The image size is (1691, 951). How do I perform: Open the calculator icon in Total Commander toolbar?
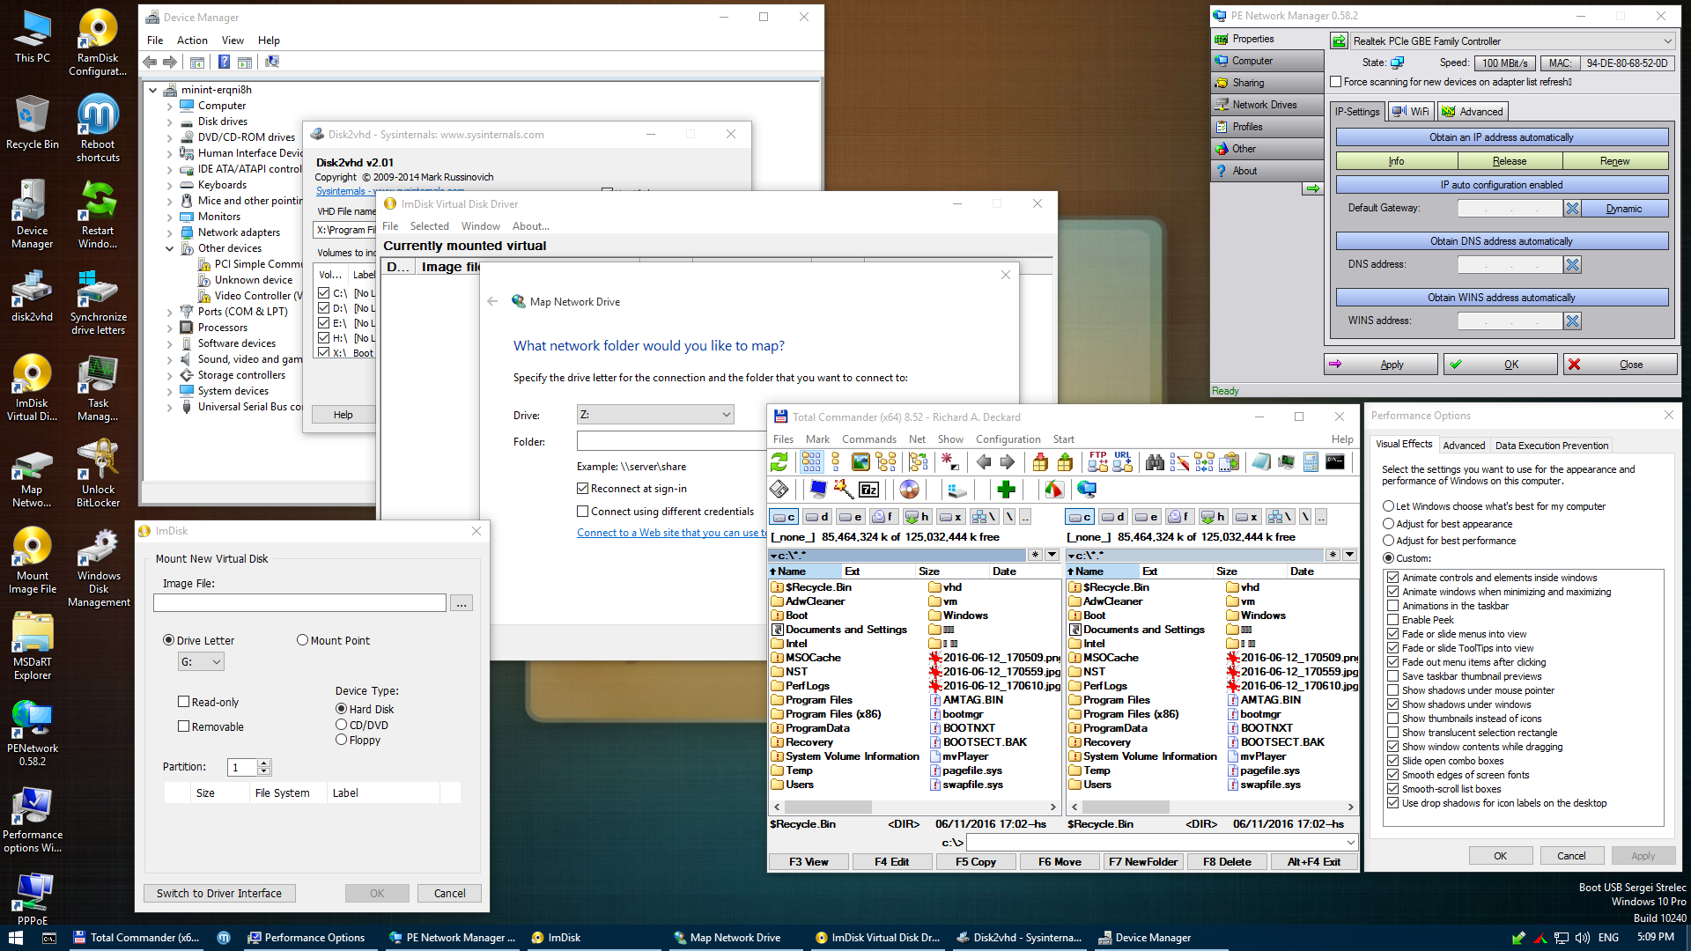1311,462
